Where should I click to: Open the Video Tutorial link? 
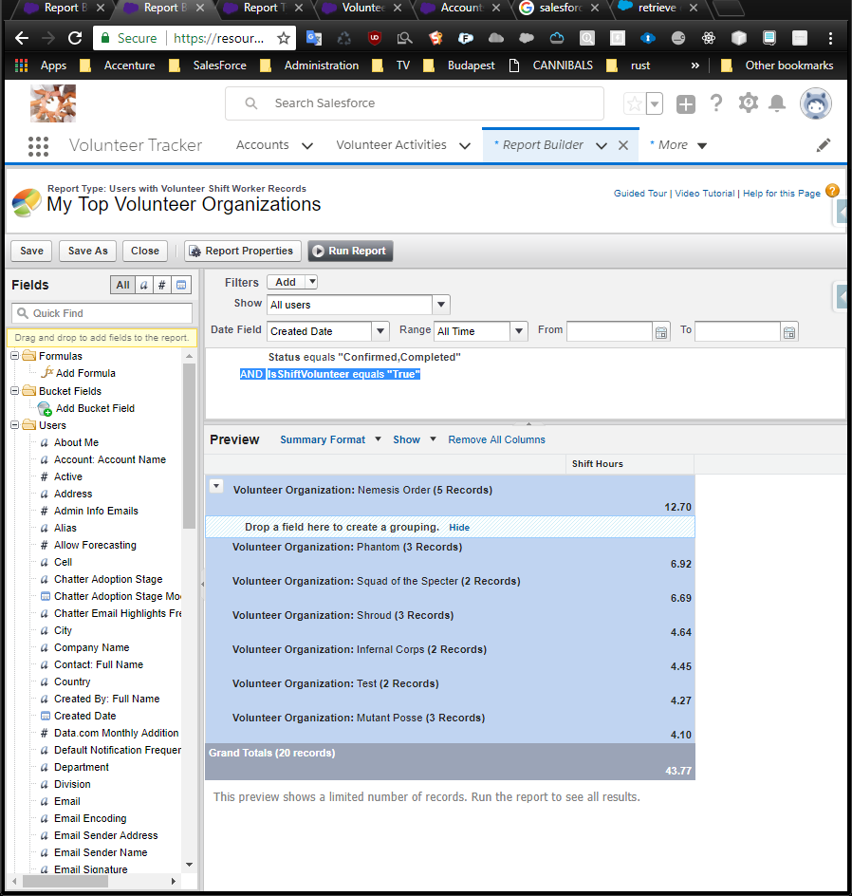coord(705,194)
